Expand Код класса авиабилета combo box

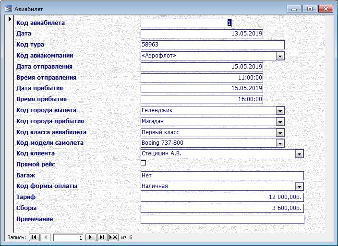[x=280, y=133]
